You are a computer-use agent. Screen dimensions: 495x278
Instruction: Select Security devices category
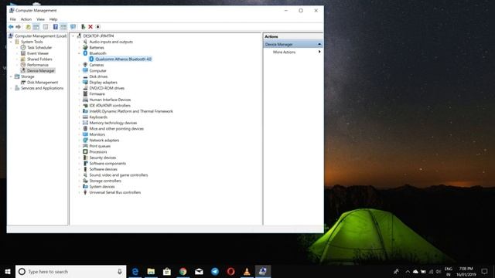[103, 158]
